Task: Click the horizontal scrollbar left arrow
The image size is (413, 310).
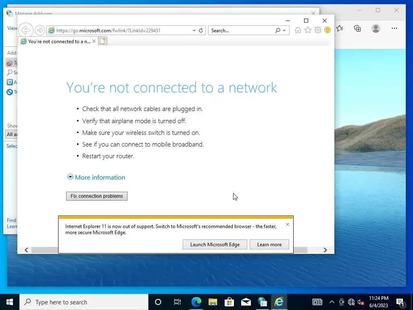Action: [26, 250]
